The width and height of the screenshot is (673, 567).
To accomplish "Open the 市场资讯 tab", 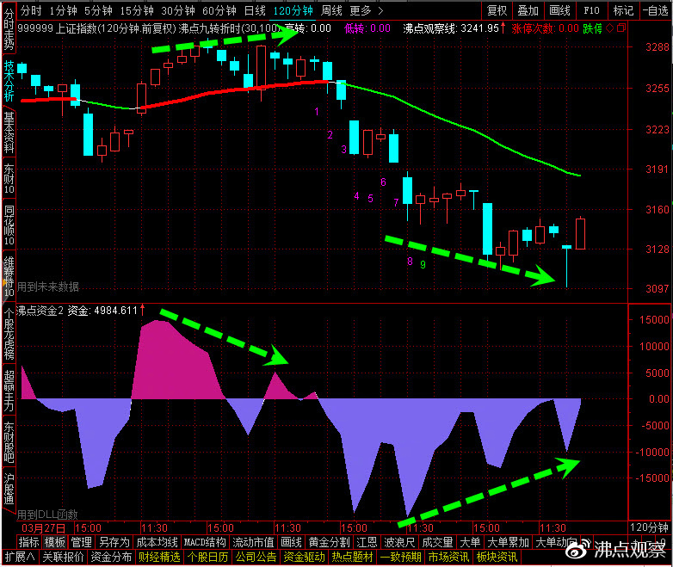I will coord(448,558).
